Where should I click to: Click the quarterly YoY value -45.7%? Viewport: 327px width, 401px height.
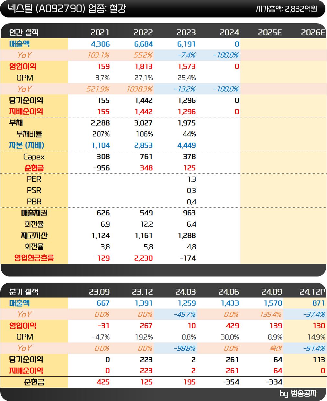[x=185, y=315]
